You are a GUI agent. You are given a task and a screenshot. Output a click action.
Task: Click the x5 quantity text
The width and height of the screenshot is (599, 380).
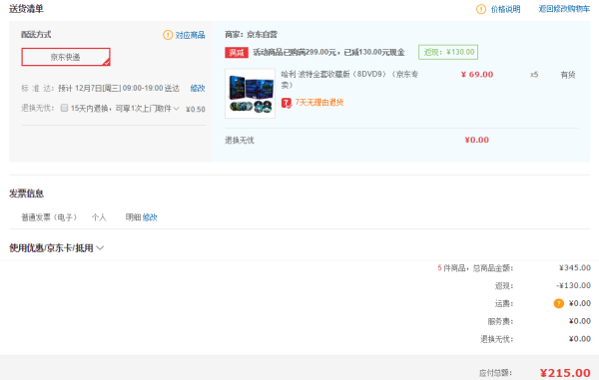(x=534, y=75)
